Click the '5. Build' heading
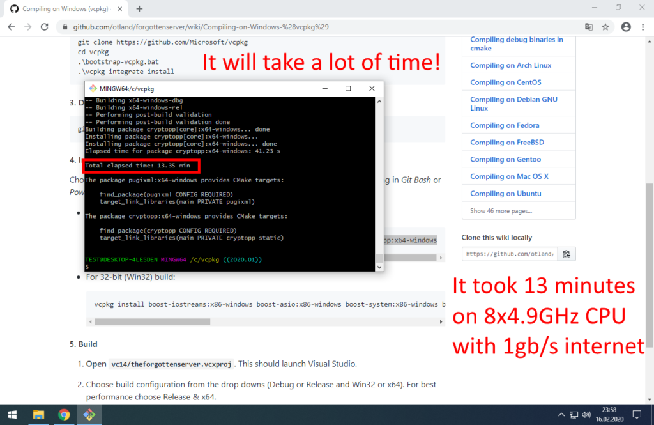The image size is (654, 425). coord(84,344)
